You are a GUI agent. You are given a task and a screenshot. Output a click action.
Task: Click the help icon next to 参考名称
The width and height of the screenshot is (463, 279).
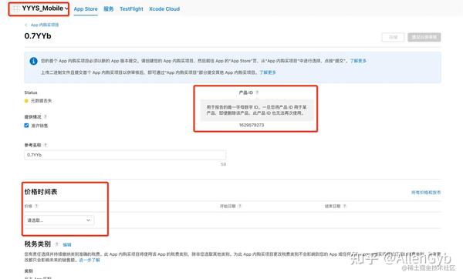coord(46,145)
